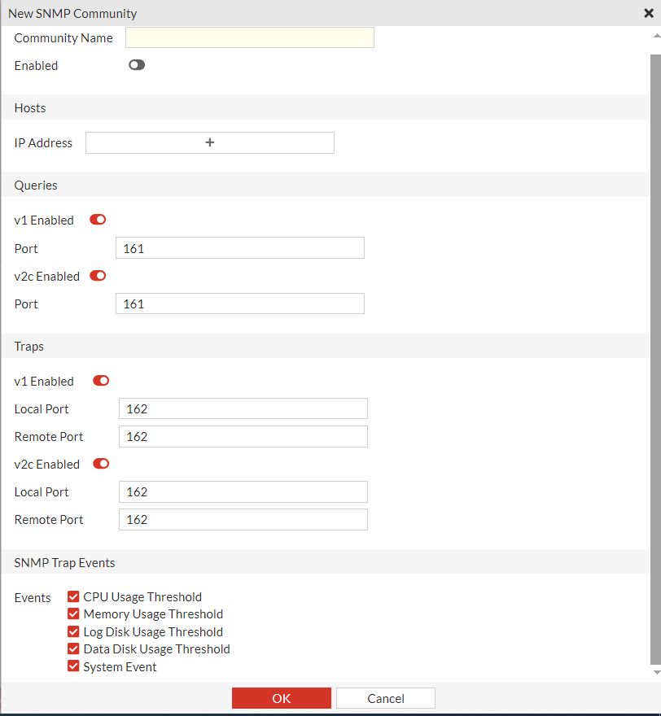The height and width of the screenshot is (716, 661).
Task: Select the v2c queries Port field
Action: [x=239, y=303]
